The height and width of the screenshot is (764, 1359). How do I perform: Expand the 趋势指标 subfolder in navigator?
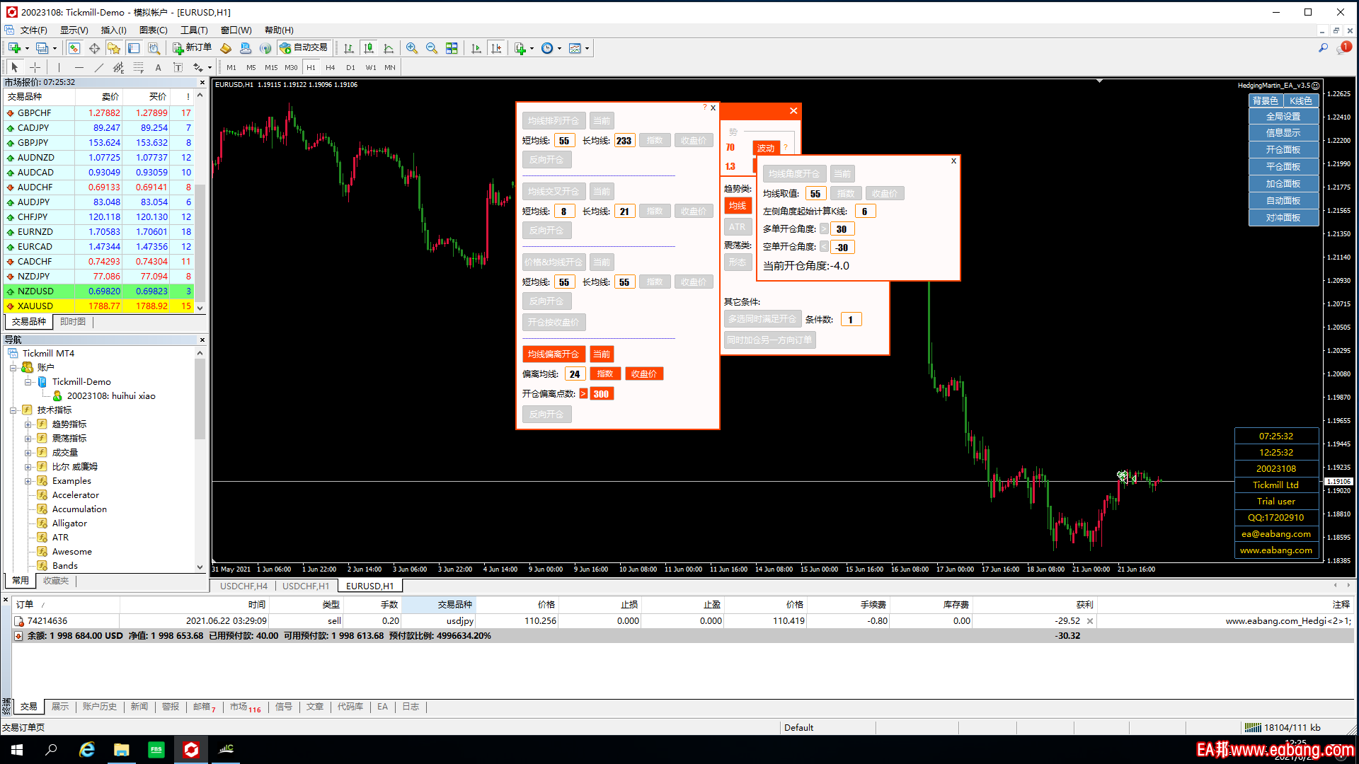tap(30, 424)
